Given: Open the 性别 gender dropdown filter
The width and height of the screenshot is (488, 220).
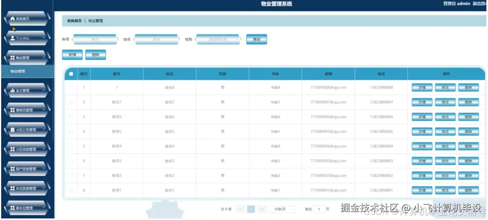Looking at the screenshot, I should coord(217,39).
